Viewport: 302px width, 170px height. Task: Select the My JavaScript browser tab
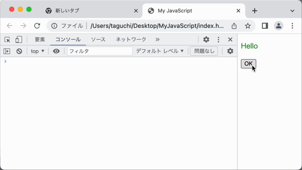[193, 10]
